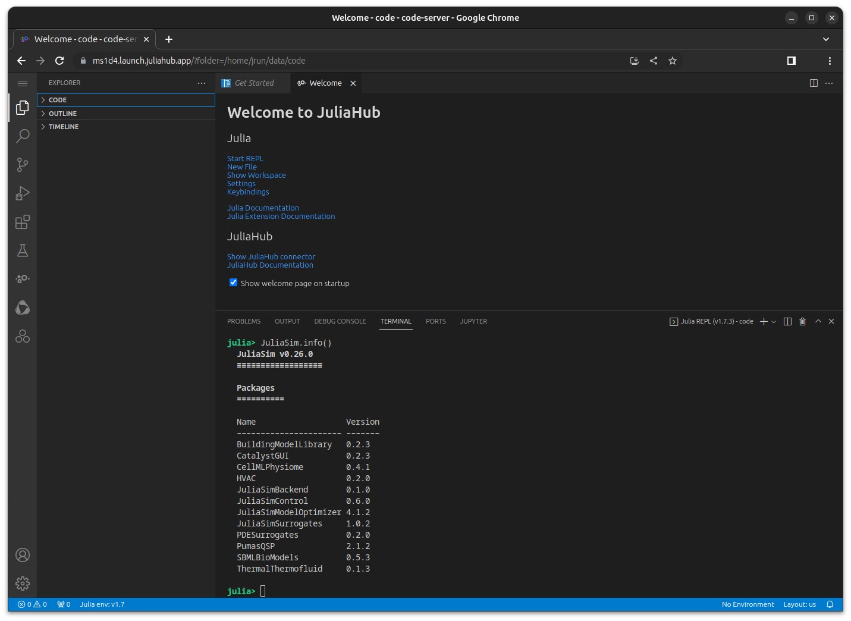Click No Environment in status bar

[748, 604]
